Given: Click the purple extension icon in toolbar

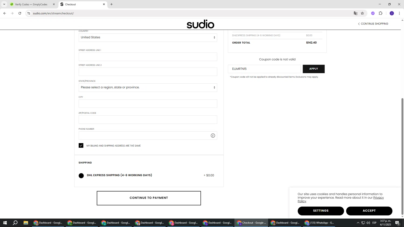Looking at the screenshot, I should 373,13.
